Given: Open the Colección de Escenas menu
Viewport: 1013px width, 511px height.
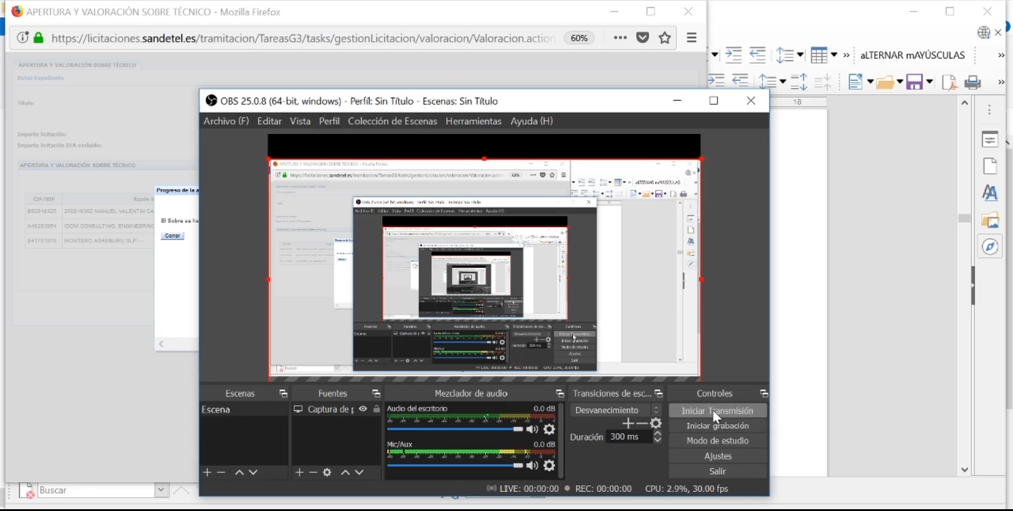Looking at the screenshot, I should tap(392, 121).
